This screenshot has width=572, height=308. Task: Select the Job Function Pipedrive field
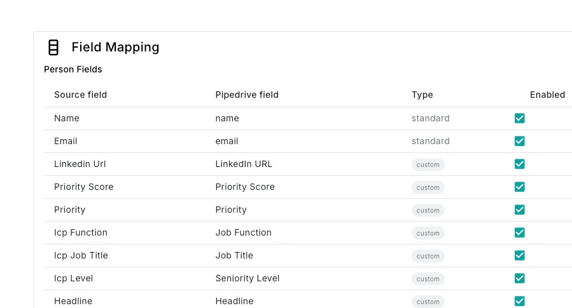point(243,232)
